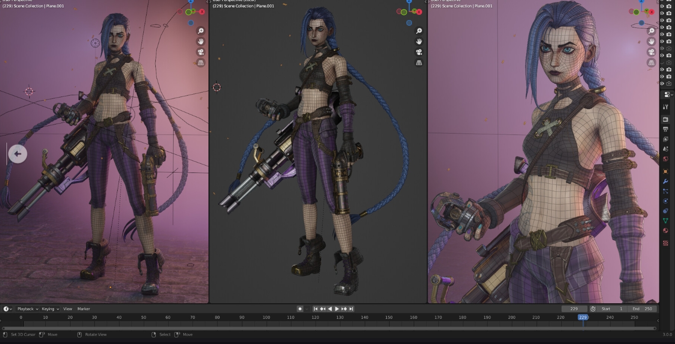Jump to the start frame
The height and width of the screenshot is (344, 675).
(x=315, y=309)
